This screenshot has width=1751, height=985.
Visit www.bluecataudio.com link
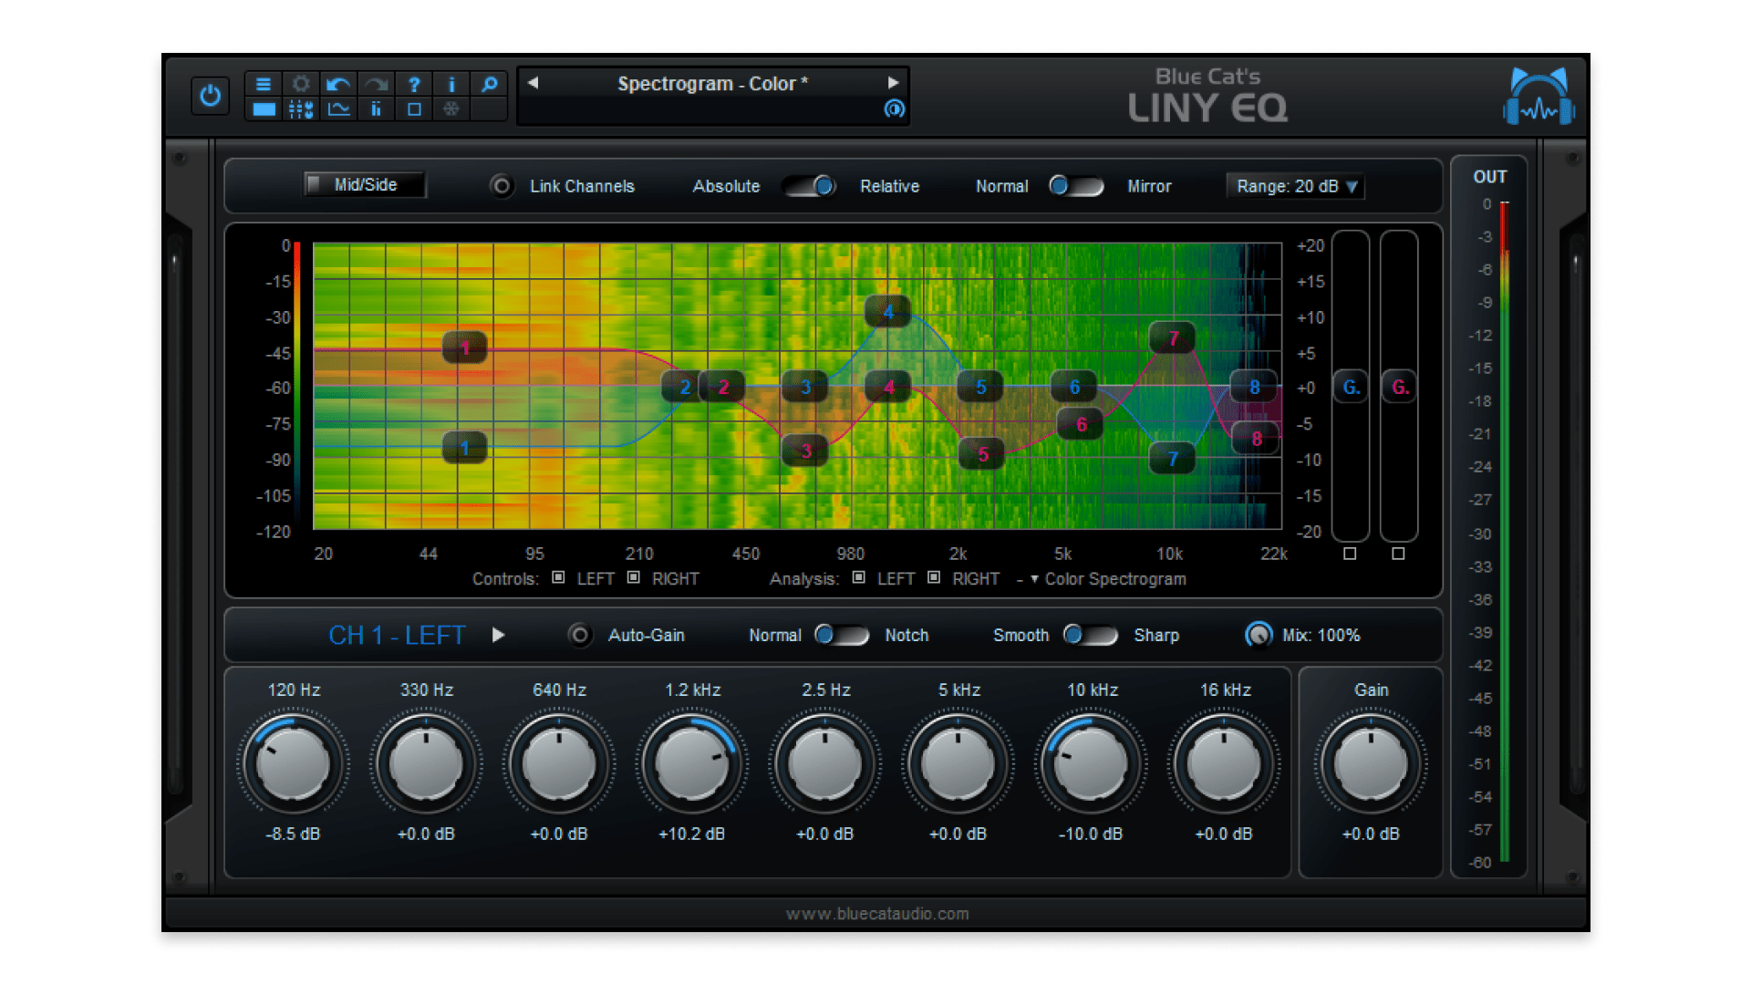pyautogui.click(x=877, y=914)
